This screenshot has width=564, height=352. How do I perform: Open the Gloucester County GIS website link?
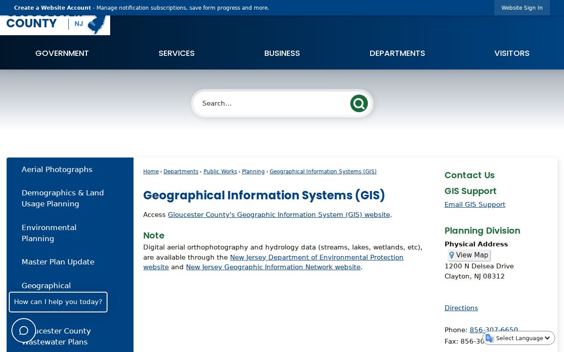(x=279, y=215)
